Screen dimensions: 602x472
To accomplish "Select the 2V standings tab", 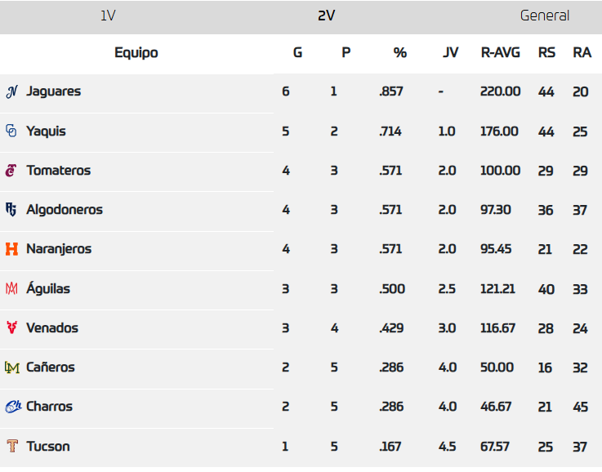I will [x=327, y=16].
